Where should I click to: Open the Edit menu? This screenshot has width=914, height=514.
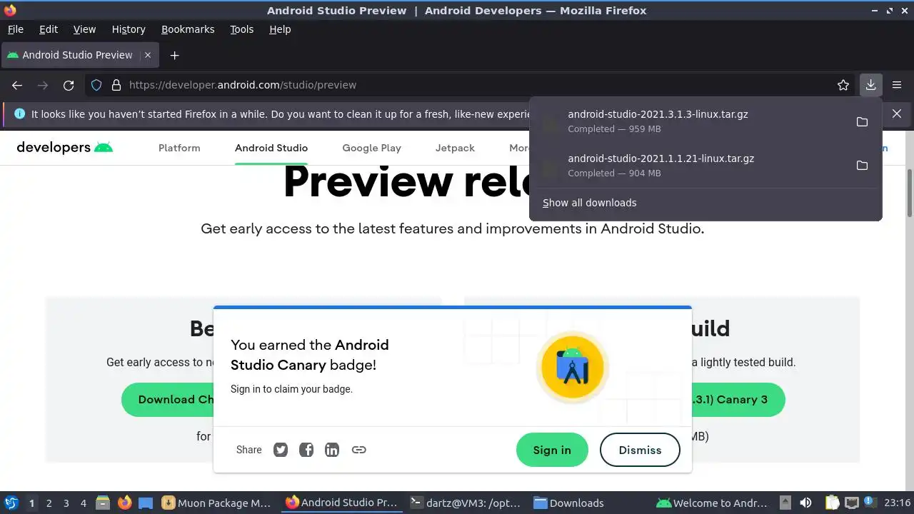pyautogui.click(x=49, y=29)
